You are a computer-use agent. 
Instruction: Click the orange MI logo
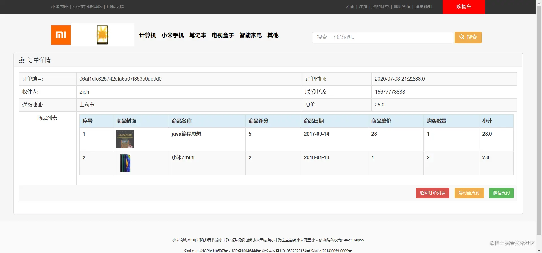click(61, 35)
